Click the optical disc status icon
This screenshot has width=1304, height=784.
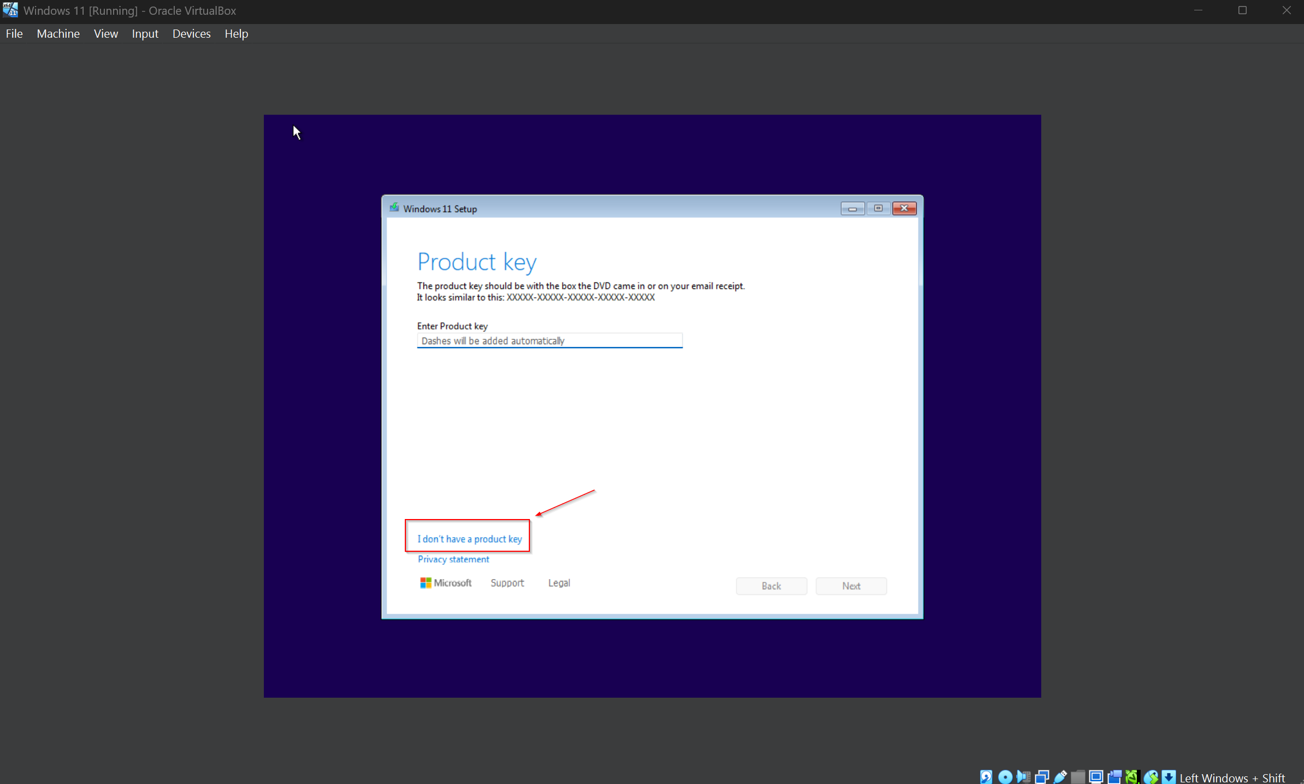point(1005,777)
